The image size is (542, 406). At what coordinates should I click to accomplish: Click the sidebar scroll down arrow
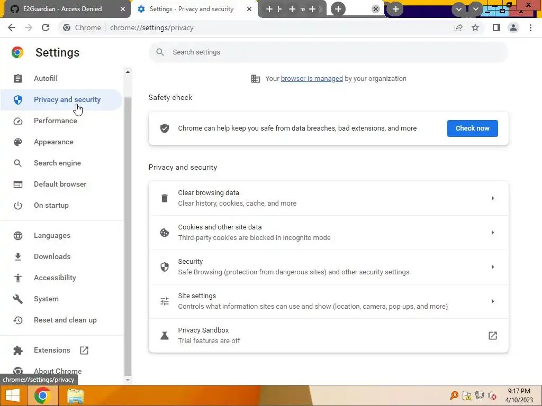[128, 380]
